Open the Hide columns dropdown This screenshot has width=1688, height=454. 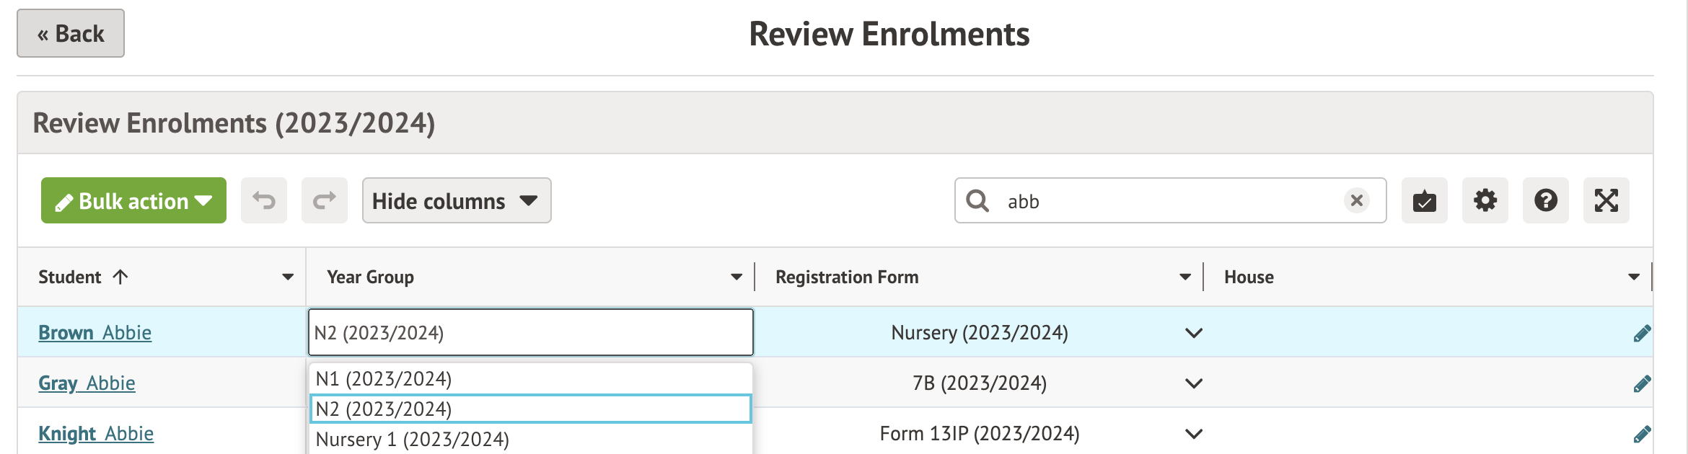click(456, 200)
